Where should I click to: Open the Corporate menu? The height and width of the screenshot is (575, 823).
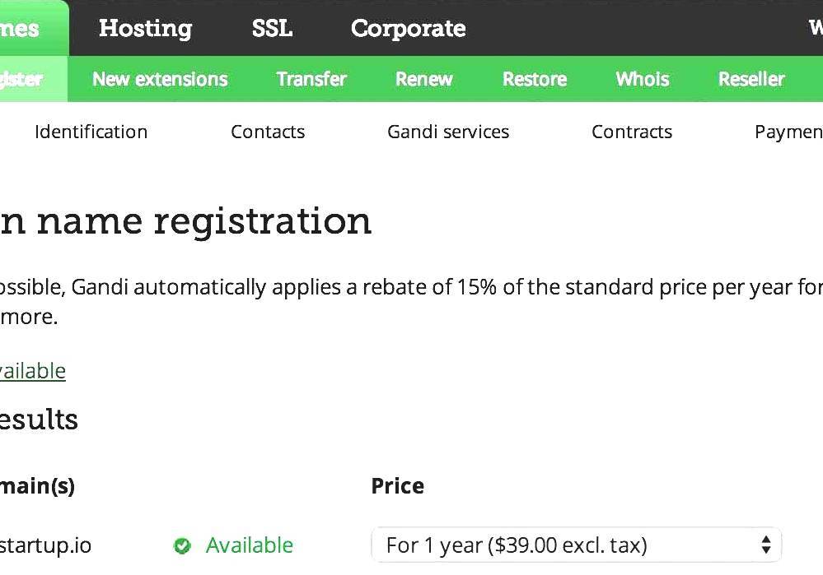click(408, 28)
